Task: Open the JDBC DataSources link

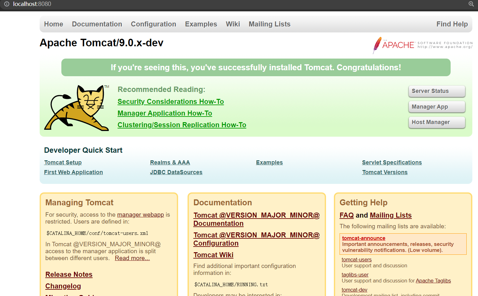Action: tap(176, 172)
